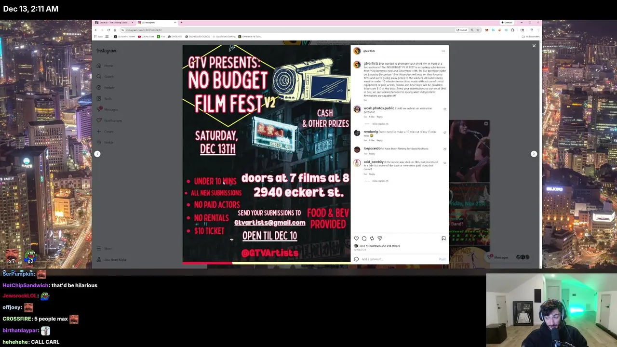Like Iceposeidon's comment
The height and width of the screenshot is (347, 617).
(x=444, y=149)
